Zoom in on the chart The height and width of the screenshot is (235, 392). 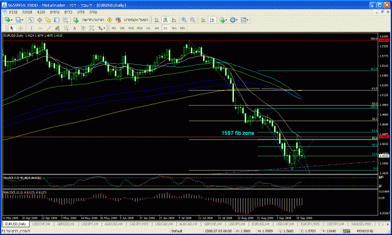click(184, 20)
